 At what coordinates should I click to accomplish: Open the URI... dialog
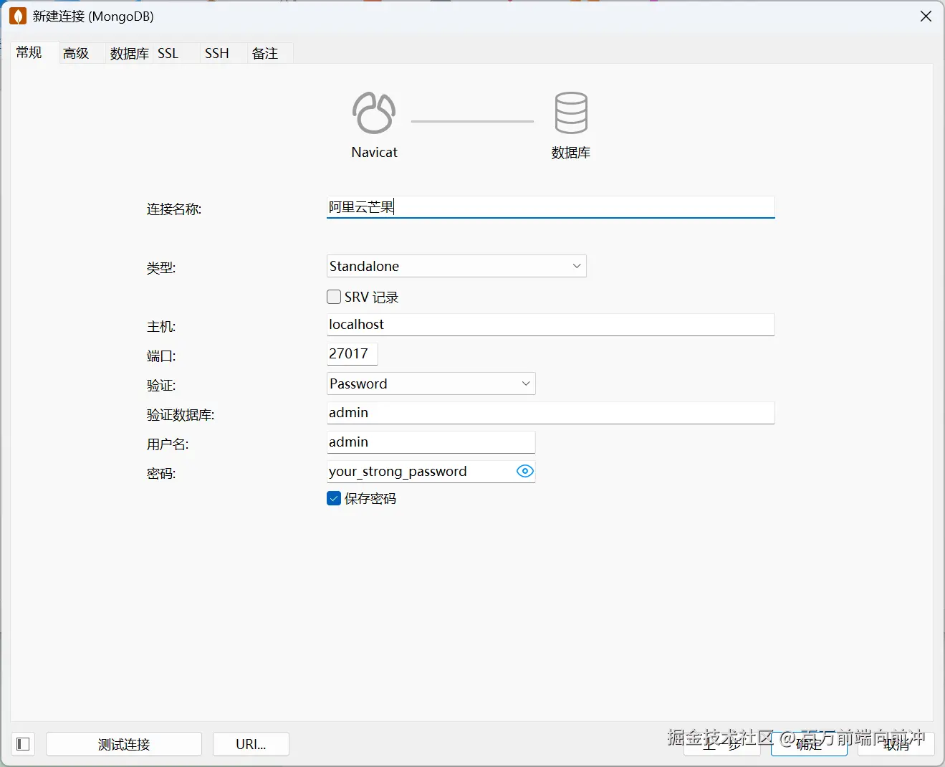click(x=250, y=744)
